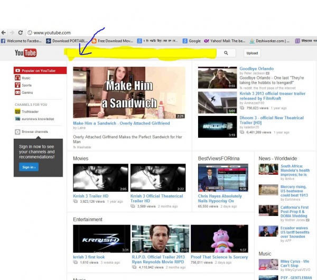The height and width of the screenshot is (280, 317).
Task: Click the R.I.P.D. trailer thumbnail
Action: (161, 239)
